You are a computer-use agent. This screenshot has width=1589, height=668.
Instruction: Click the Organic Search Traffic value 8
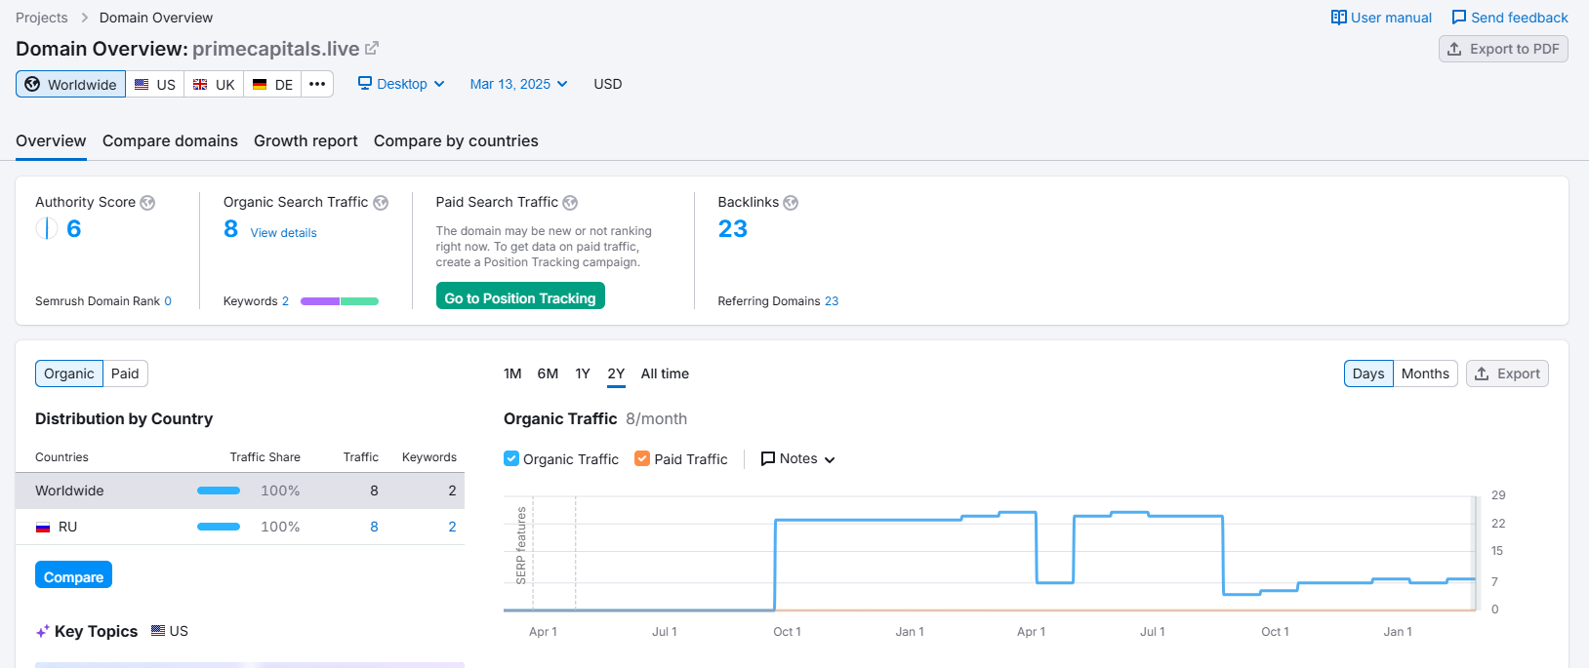point(230,228)
